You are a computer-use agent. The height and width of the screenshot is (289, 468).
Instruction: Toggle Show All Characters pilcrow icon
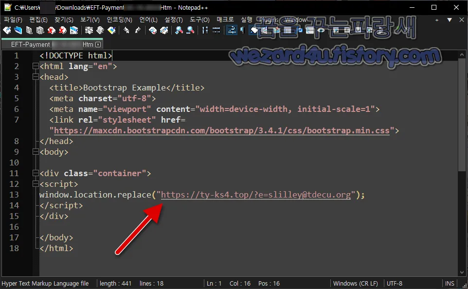click(242, 30)
